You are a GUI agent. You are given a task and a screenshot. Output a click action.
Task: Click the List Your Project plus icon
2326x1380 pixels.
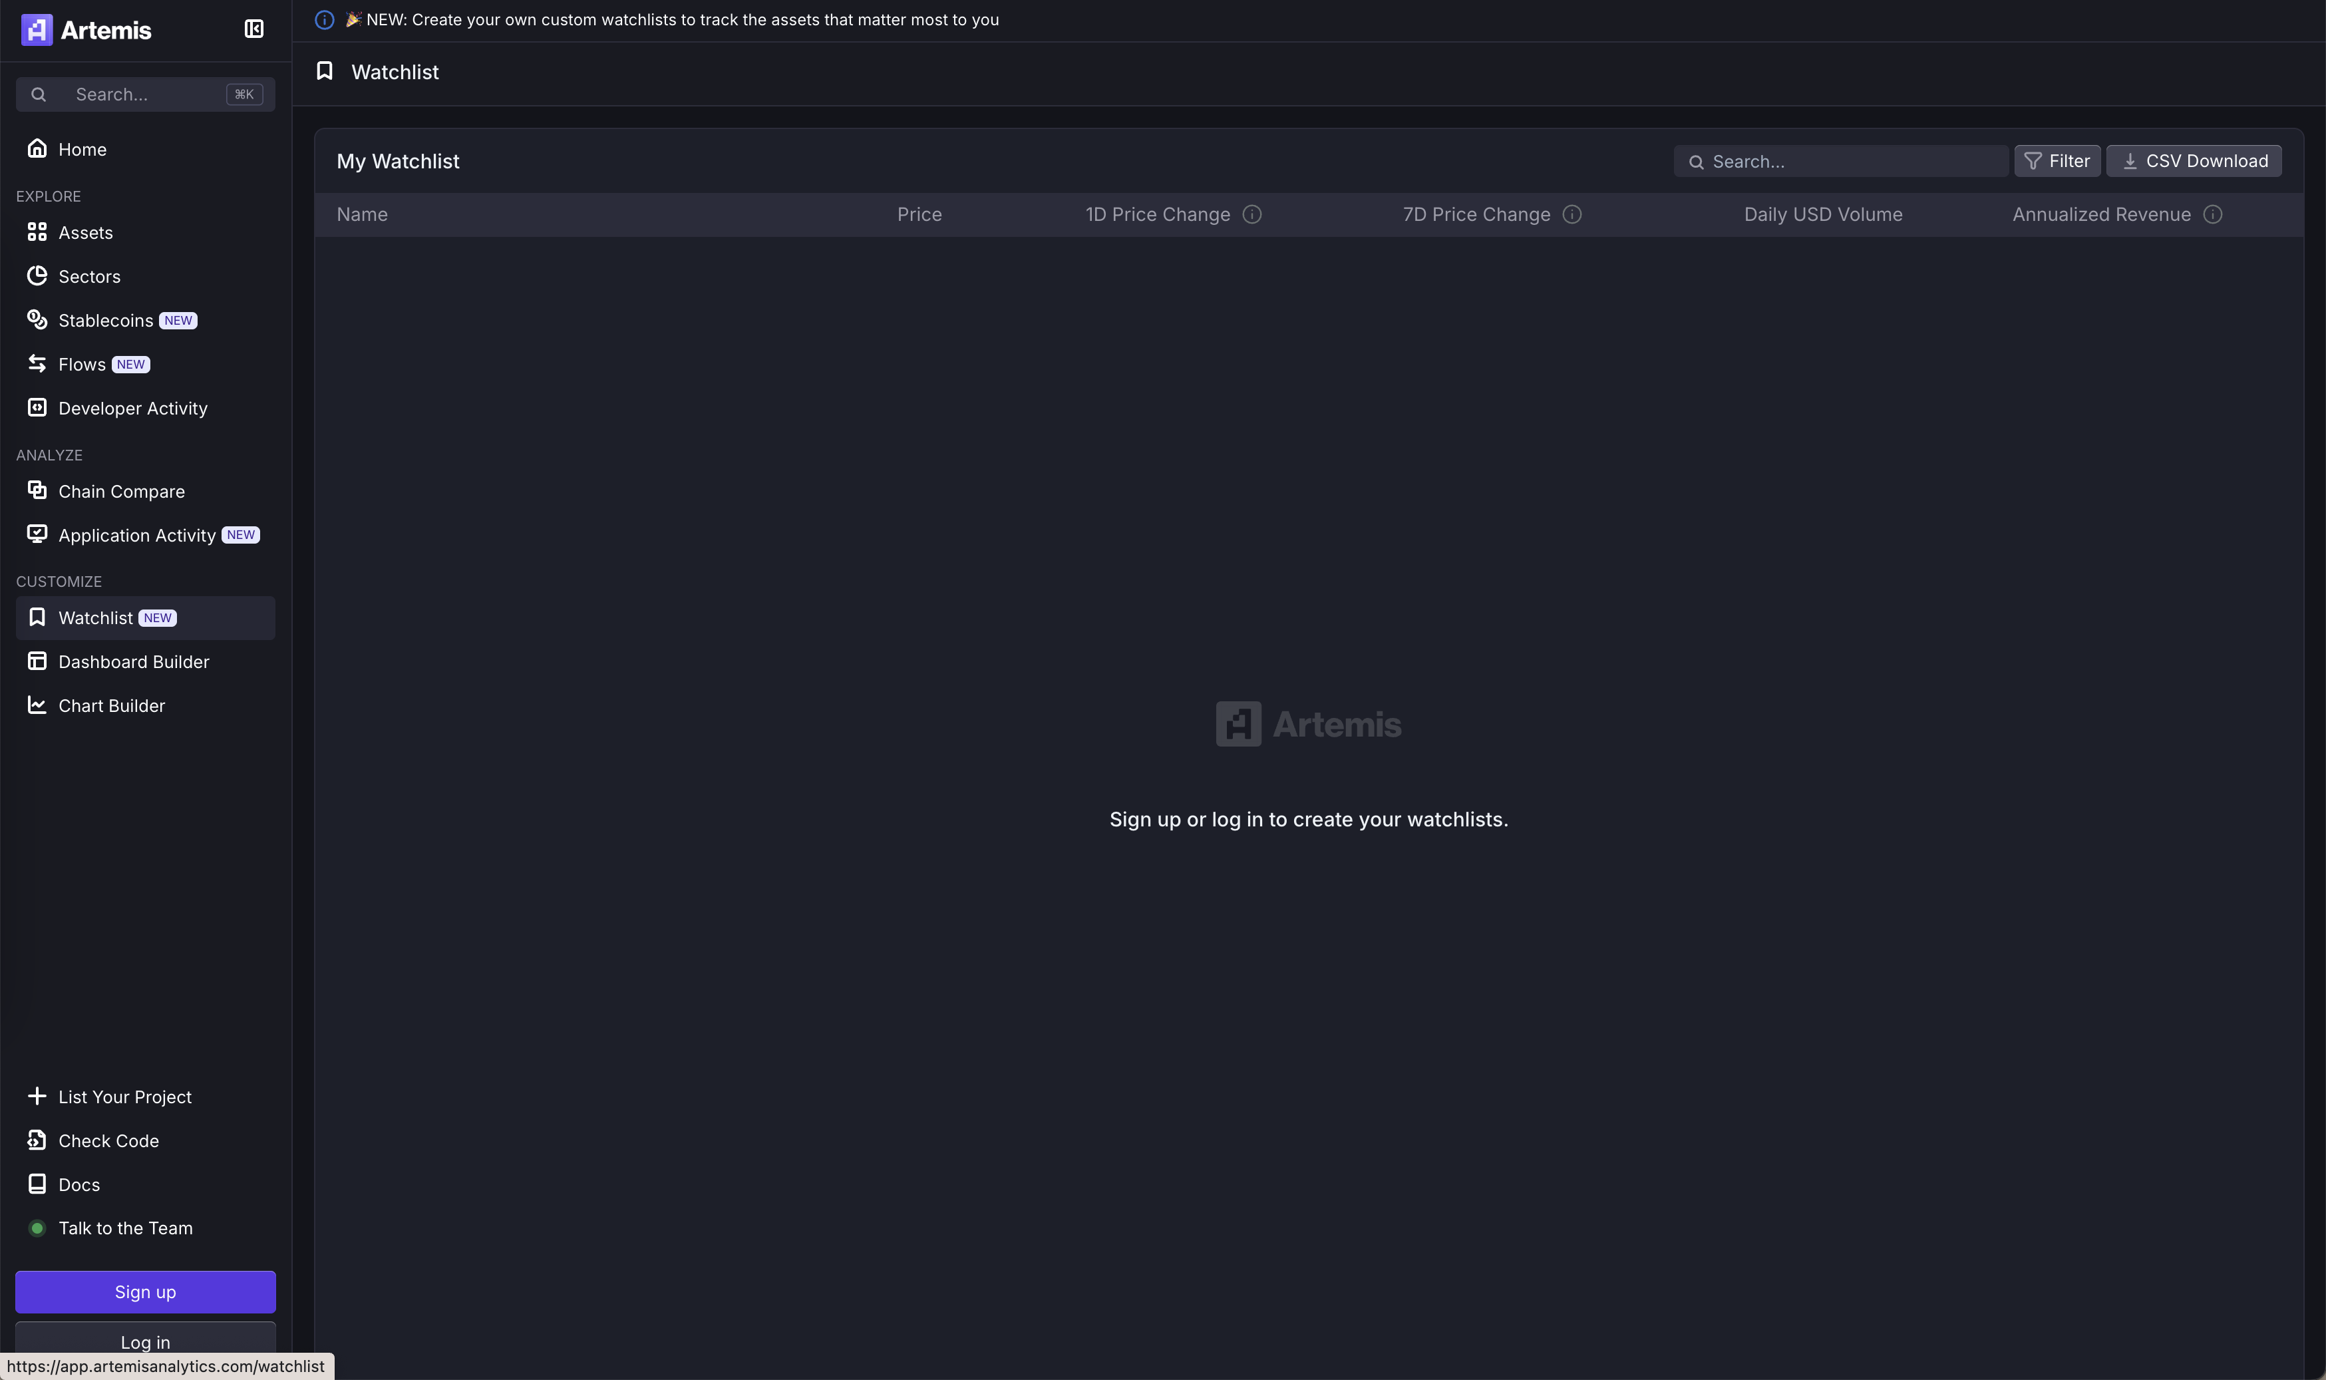point(37,1097)
